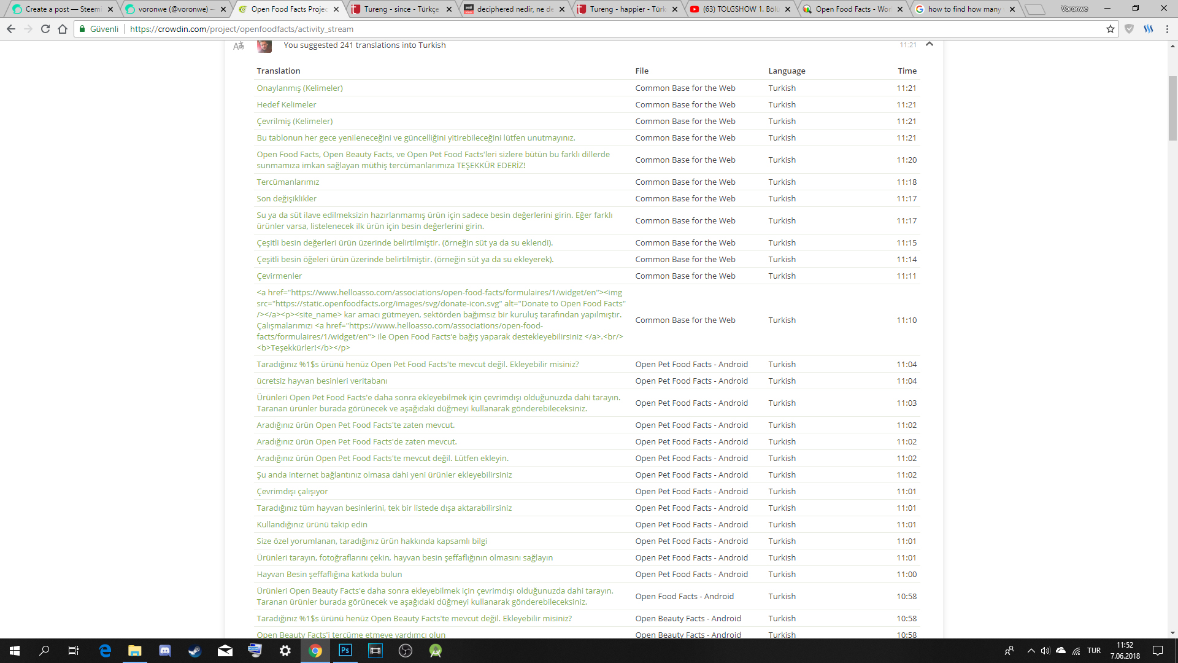Image resolution: width=1178 pixels, height=663 pixels.
Task: Open Task View on the taskbar
Action: pyautogui.click(x=74, y=651)
